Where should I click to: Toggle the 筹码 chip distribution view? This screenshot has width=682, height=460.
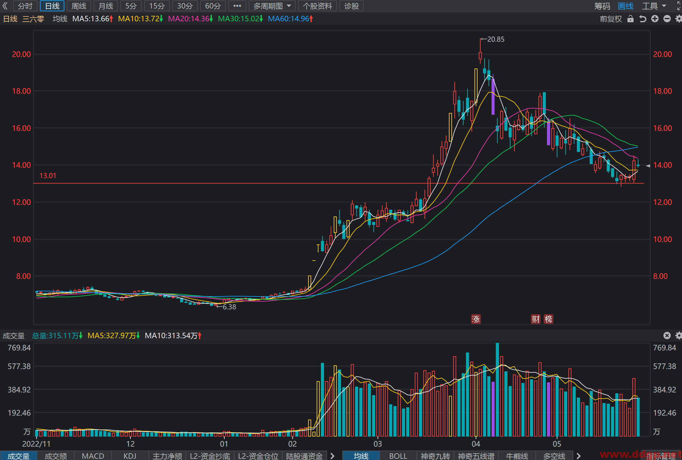602,6
